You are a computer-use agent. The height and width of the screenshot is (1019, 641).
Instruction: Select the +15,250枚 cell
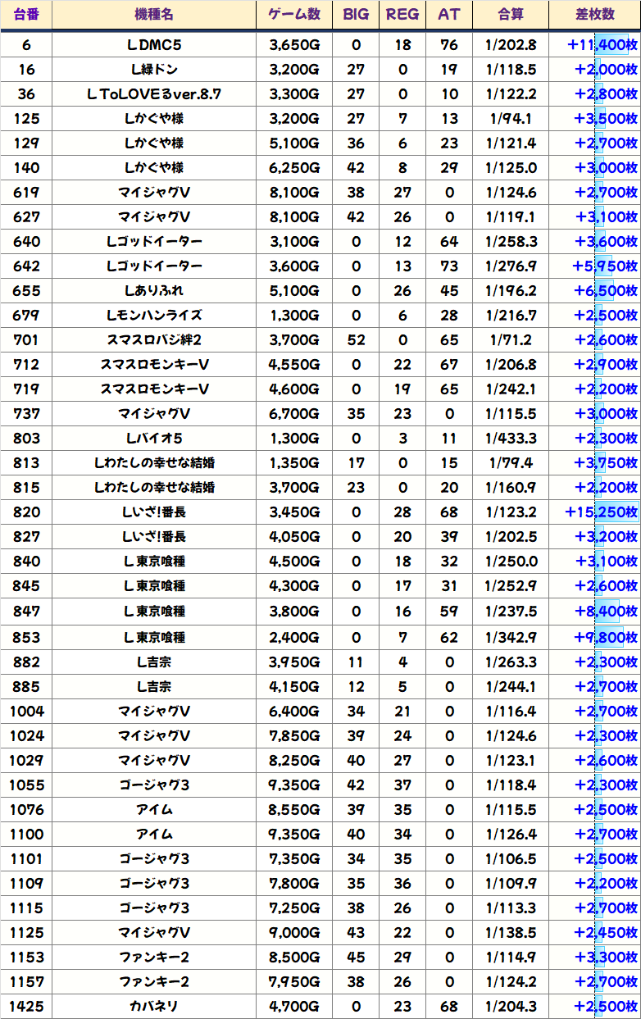click(x=595, y=512)
